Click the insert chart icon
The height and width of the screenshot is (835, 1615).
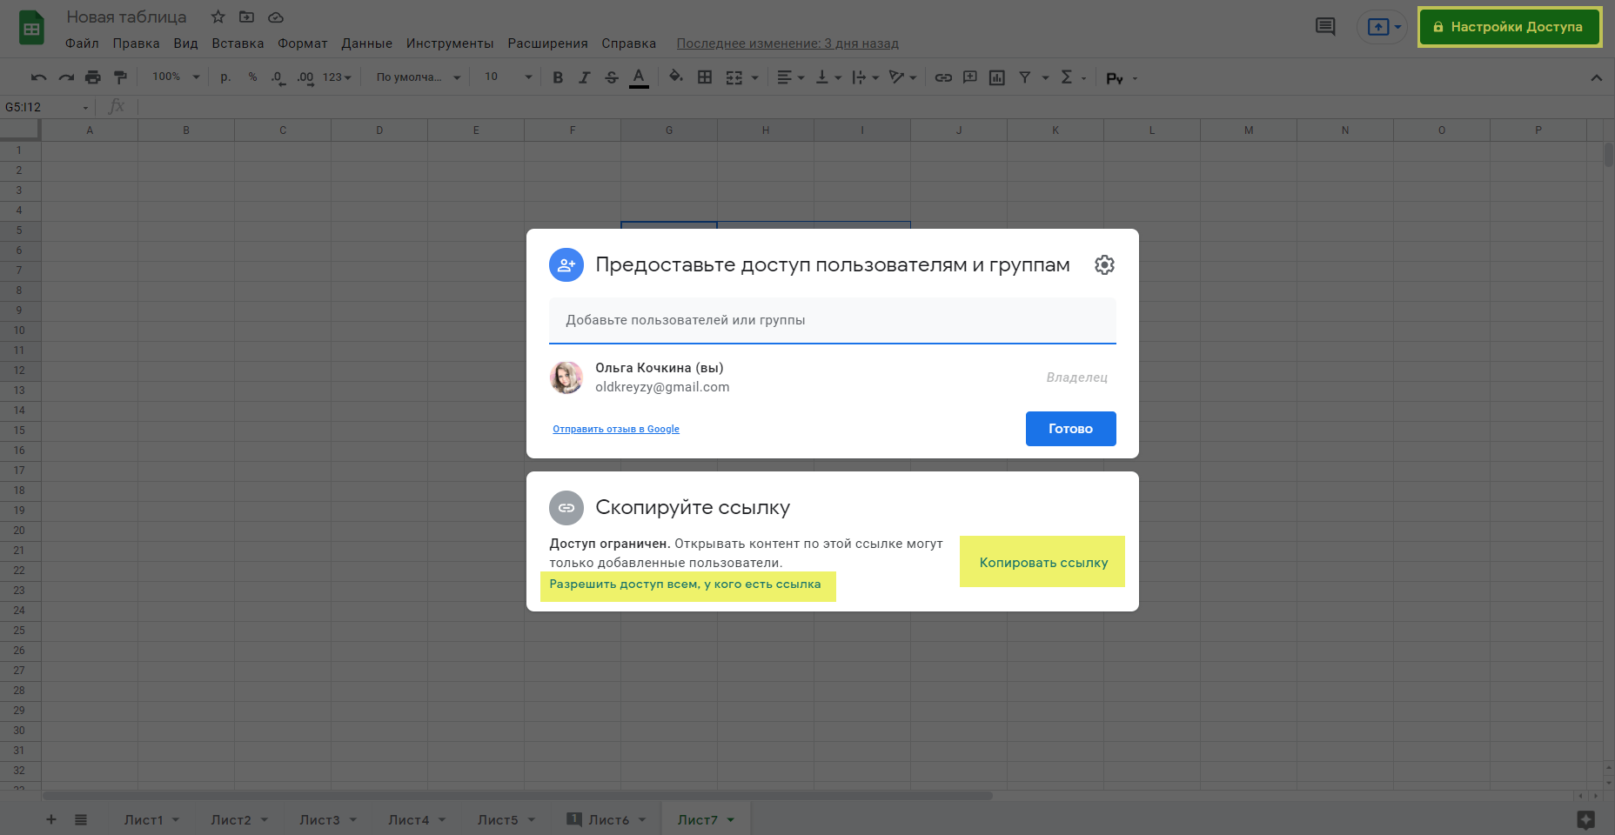997,78
